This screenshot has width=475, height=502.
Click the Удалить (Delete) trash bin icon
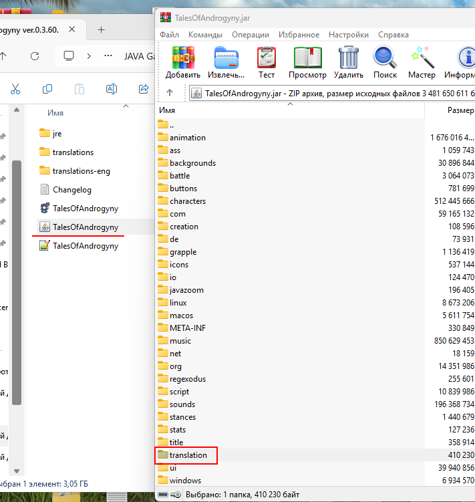[x=349, y=57]
